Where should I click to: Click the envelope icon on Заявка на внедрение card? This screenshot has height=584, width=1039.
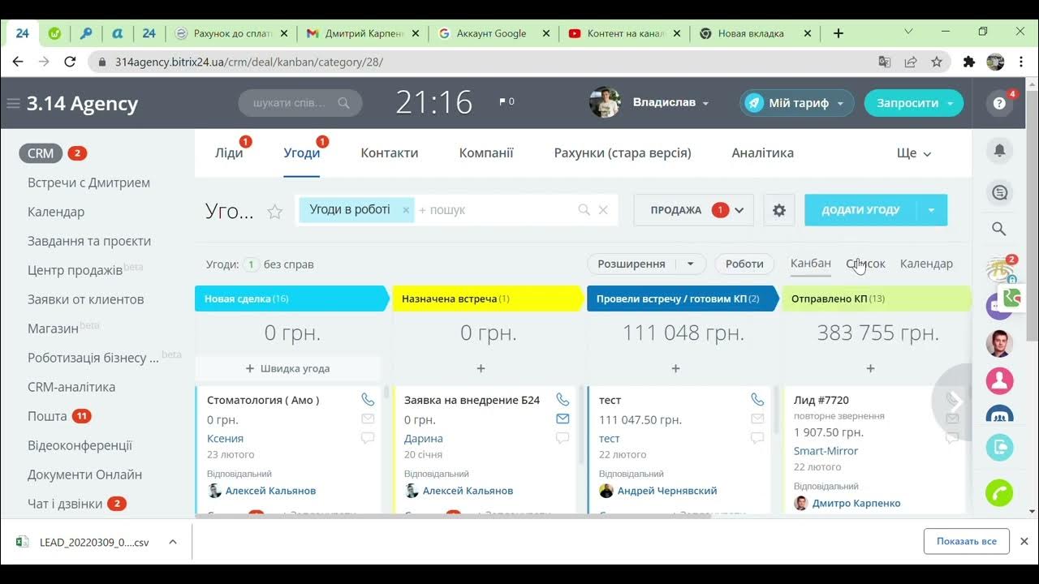[x=563, y=419]
